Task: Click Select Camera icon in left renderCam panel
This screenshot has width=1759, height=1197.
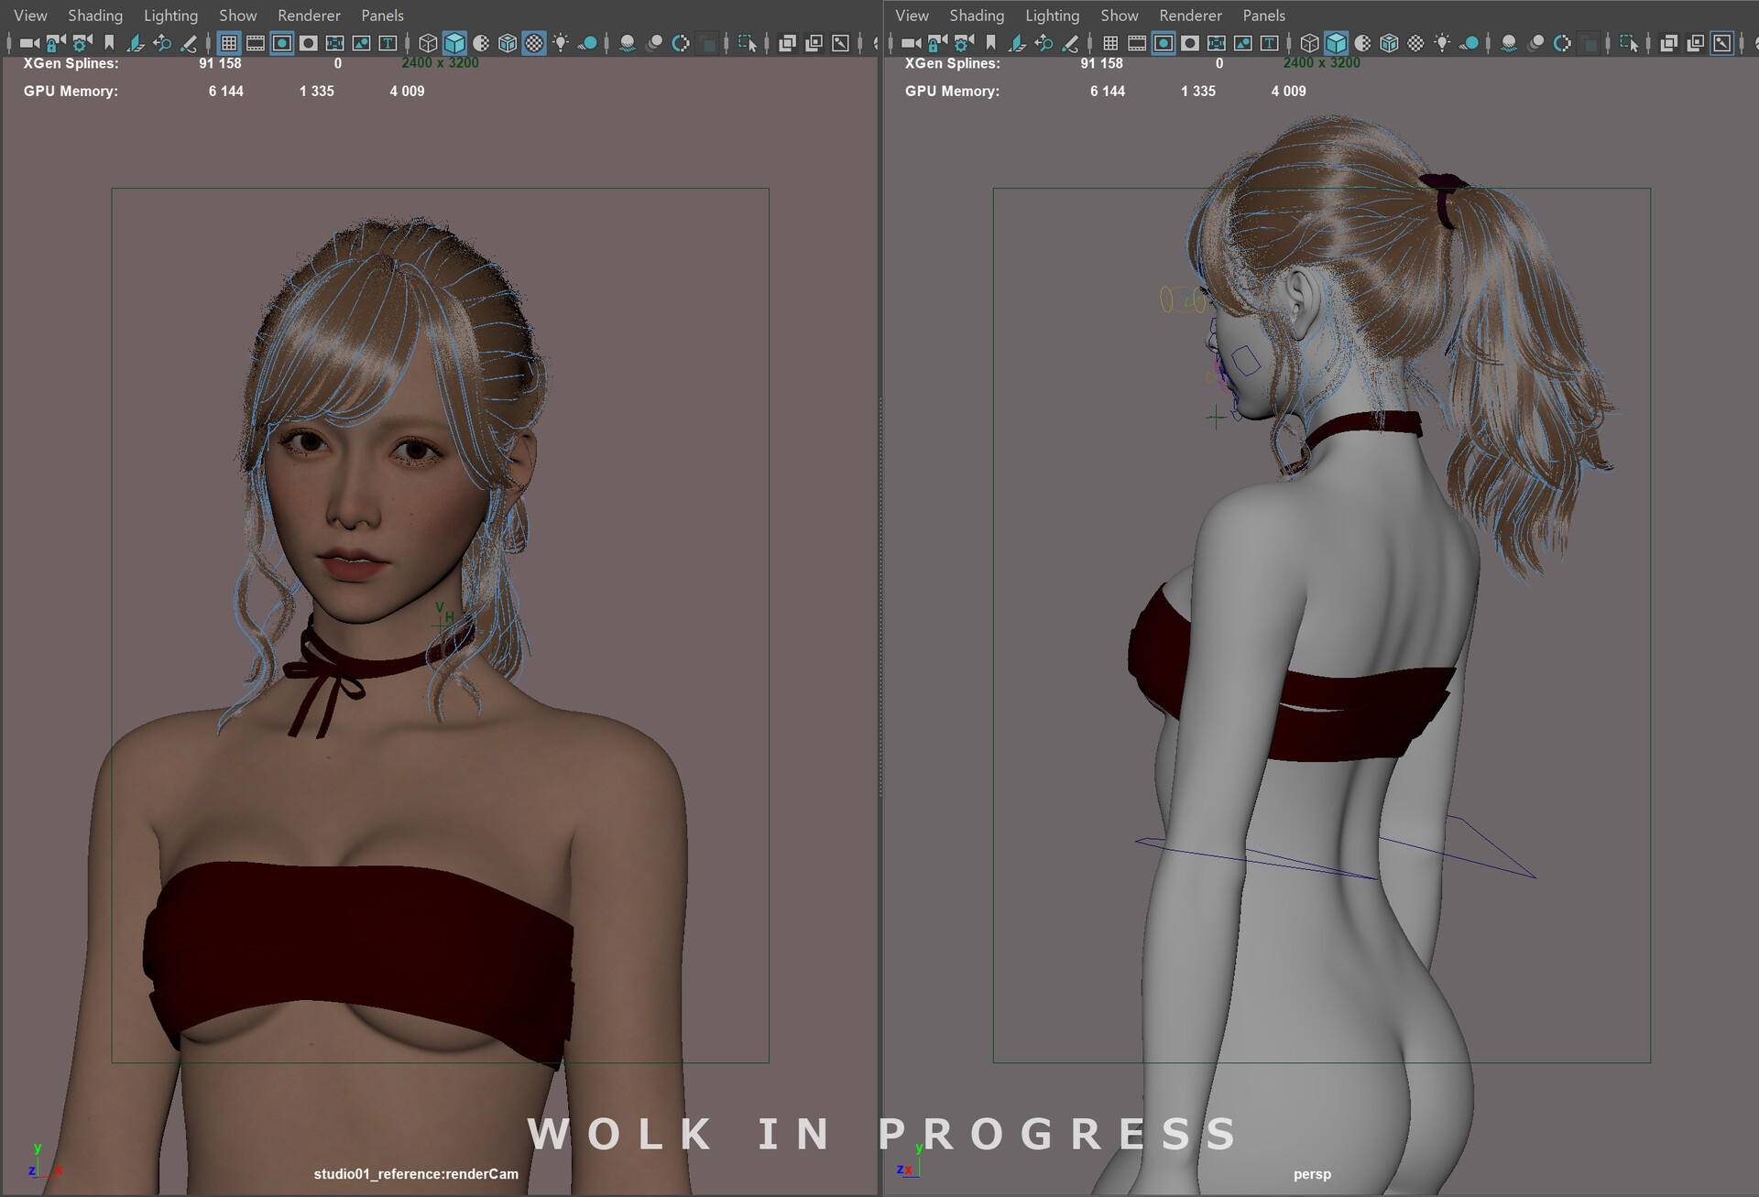Action: (29, 43)
